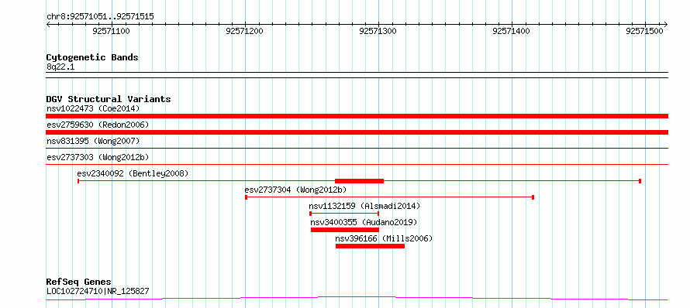The image size is (690, 308).
Task: Select the nsv396166 (Mills2006) red bar
Action: point(370,246)
